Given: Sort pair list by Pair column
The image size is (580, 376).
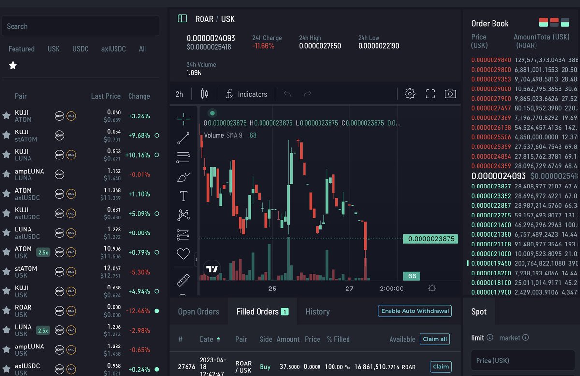Looking at the screenshot, I should (x=21, y=96).
